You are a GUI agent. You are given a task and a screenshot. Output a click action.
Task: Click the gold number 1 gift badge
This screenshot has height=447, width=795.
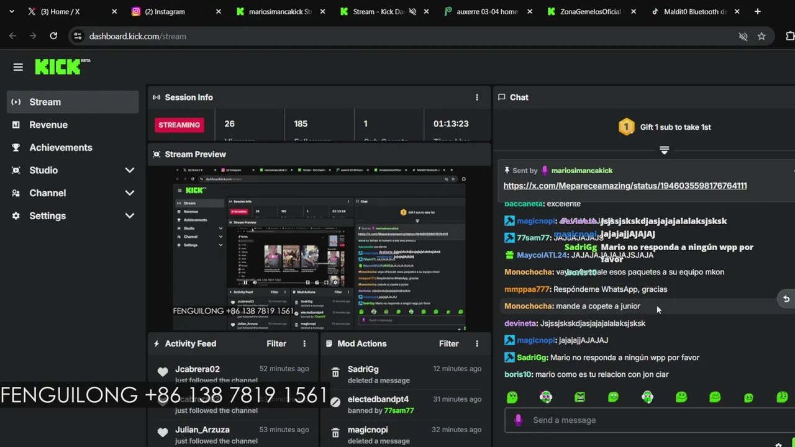tap(626, 127)
